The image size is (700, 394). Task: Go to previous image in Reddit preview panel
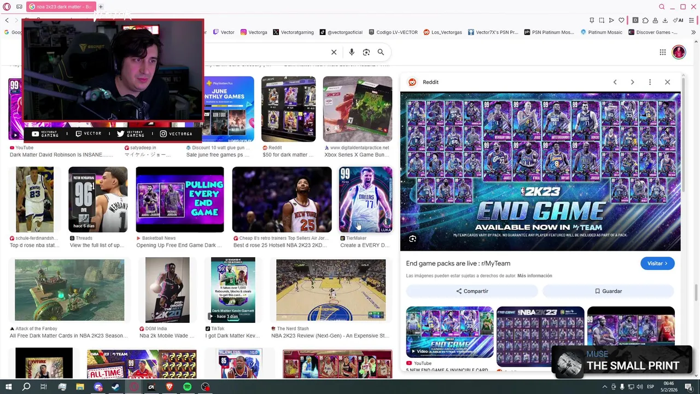615,82
